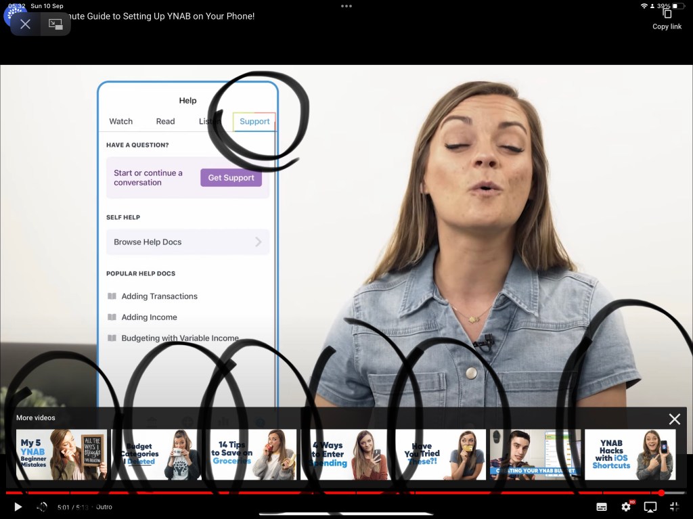The height and width of the screenshot is (519, 693).
Task: Open 'Have You Tried These?!' video
Action: 441,455
